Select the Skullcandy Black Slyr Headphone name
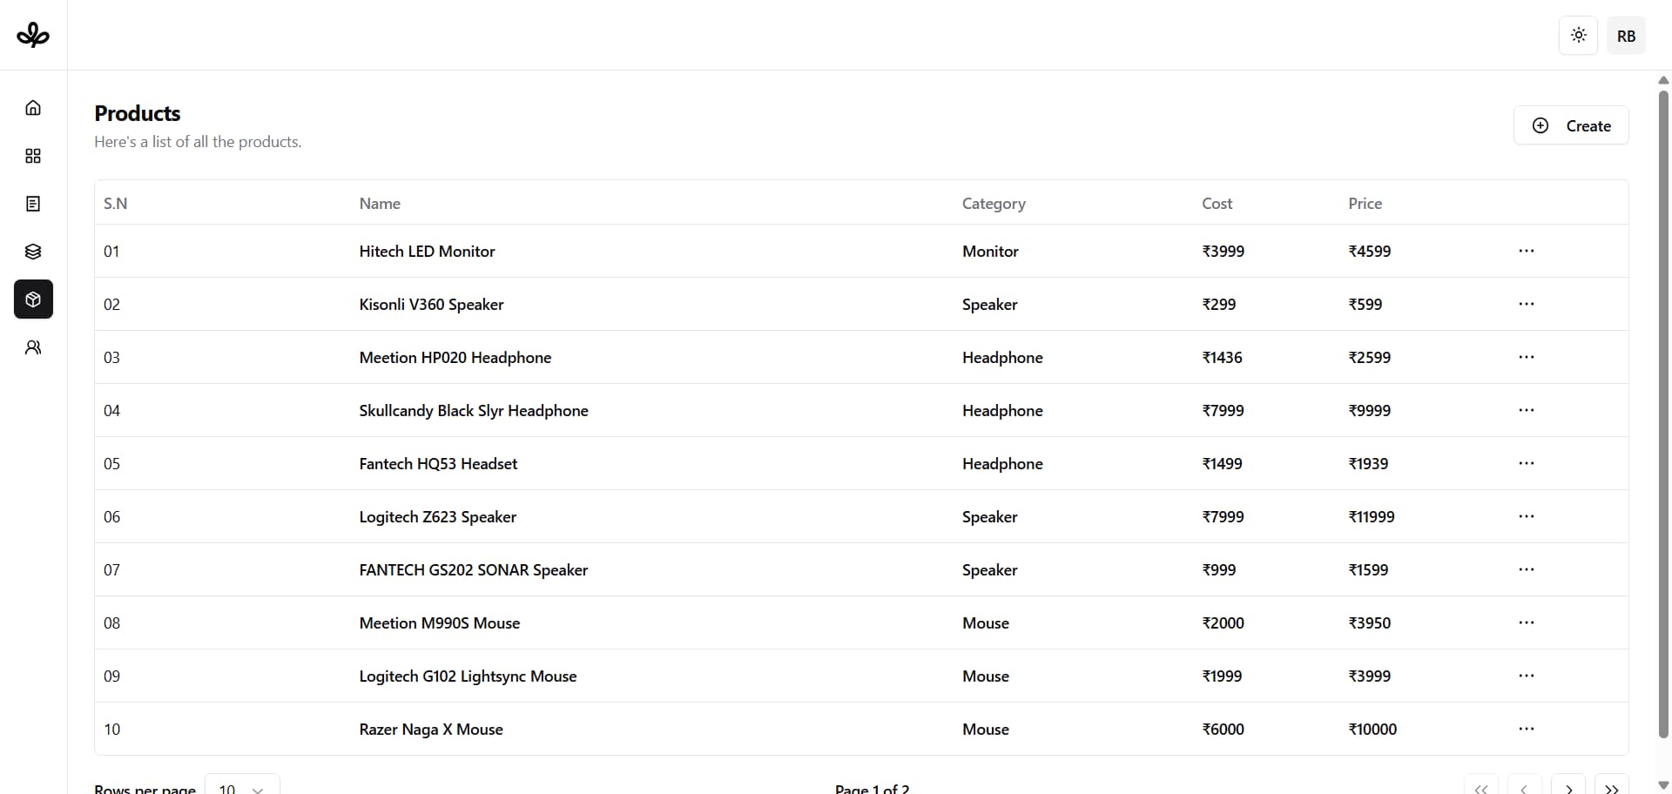1672x794 pixels. tap(474, 410)
